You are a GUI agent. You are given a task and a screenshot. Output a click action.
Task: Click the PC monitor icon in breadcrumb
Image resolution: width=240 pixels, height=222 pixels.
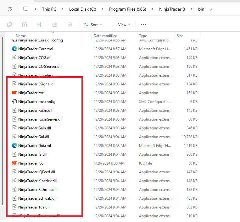tap(26, 9)
